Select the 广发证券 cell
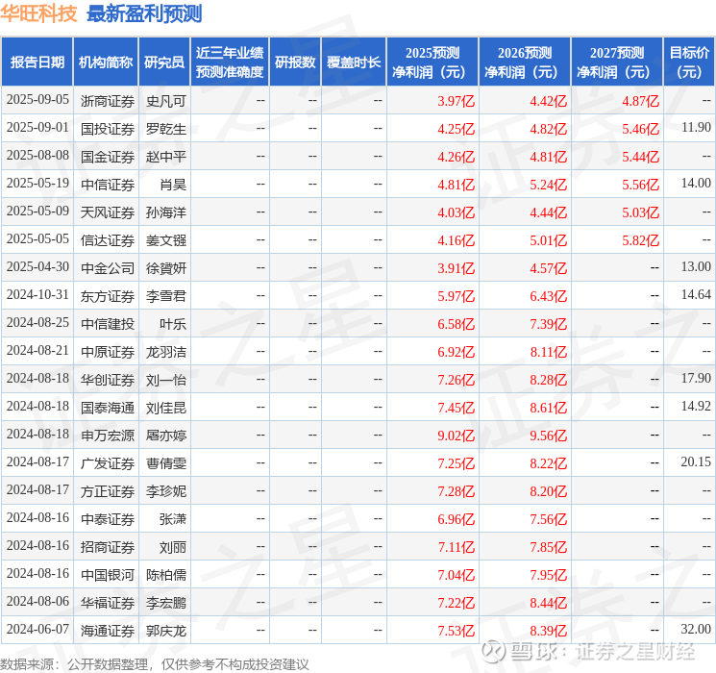The image size is (716, 673). [x=108, y=463]
